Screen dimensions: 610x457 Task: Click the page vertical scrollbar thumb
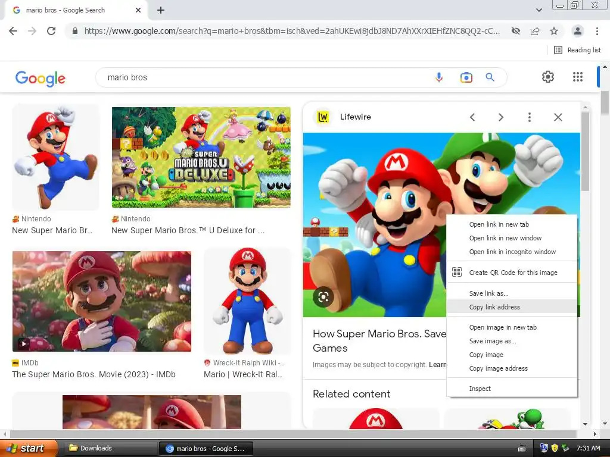pos(605,101)
